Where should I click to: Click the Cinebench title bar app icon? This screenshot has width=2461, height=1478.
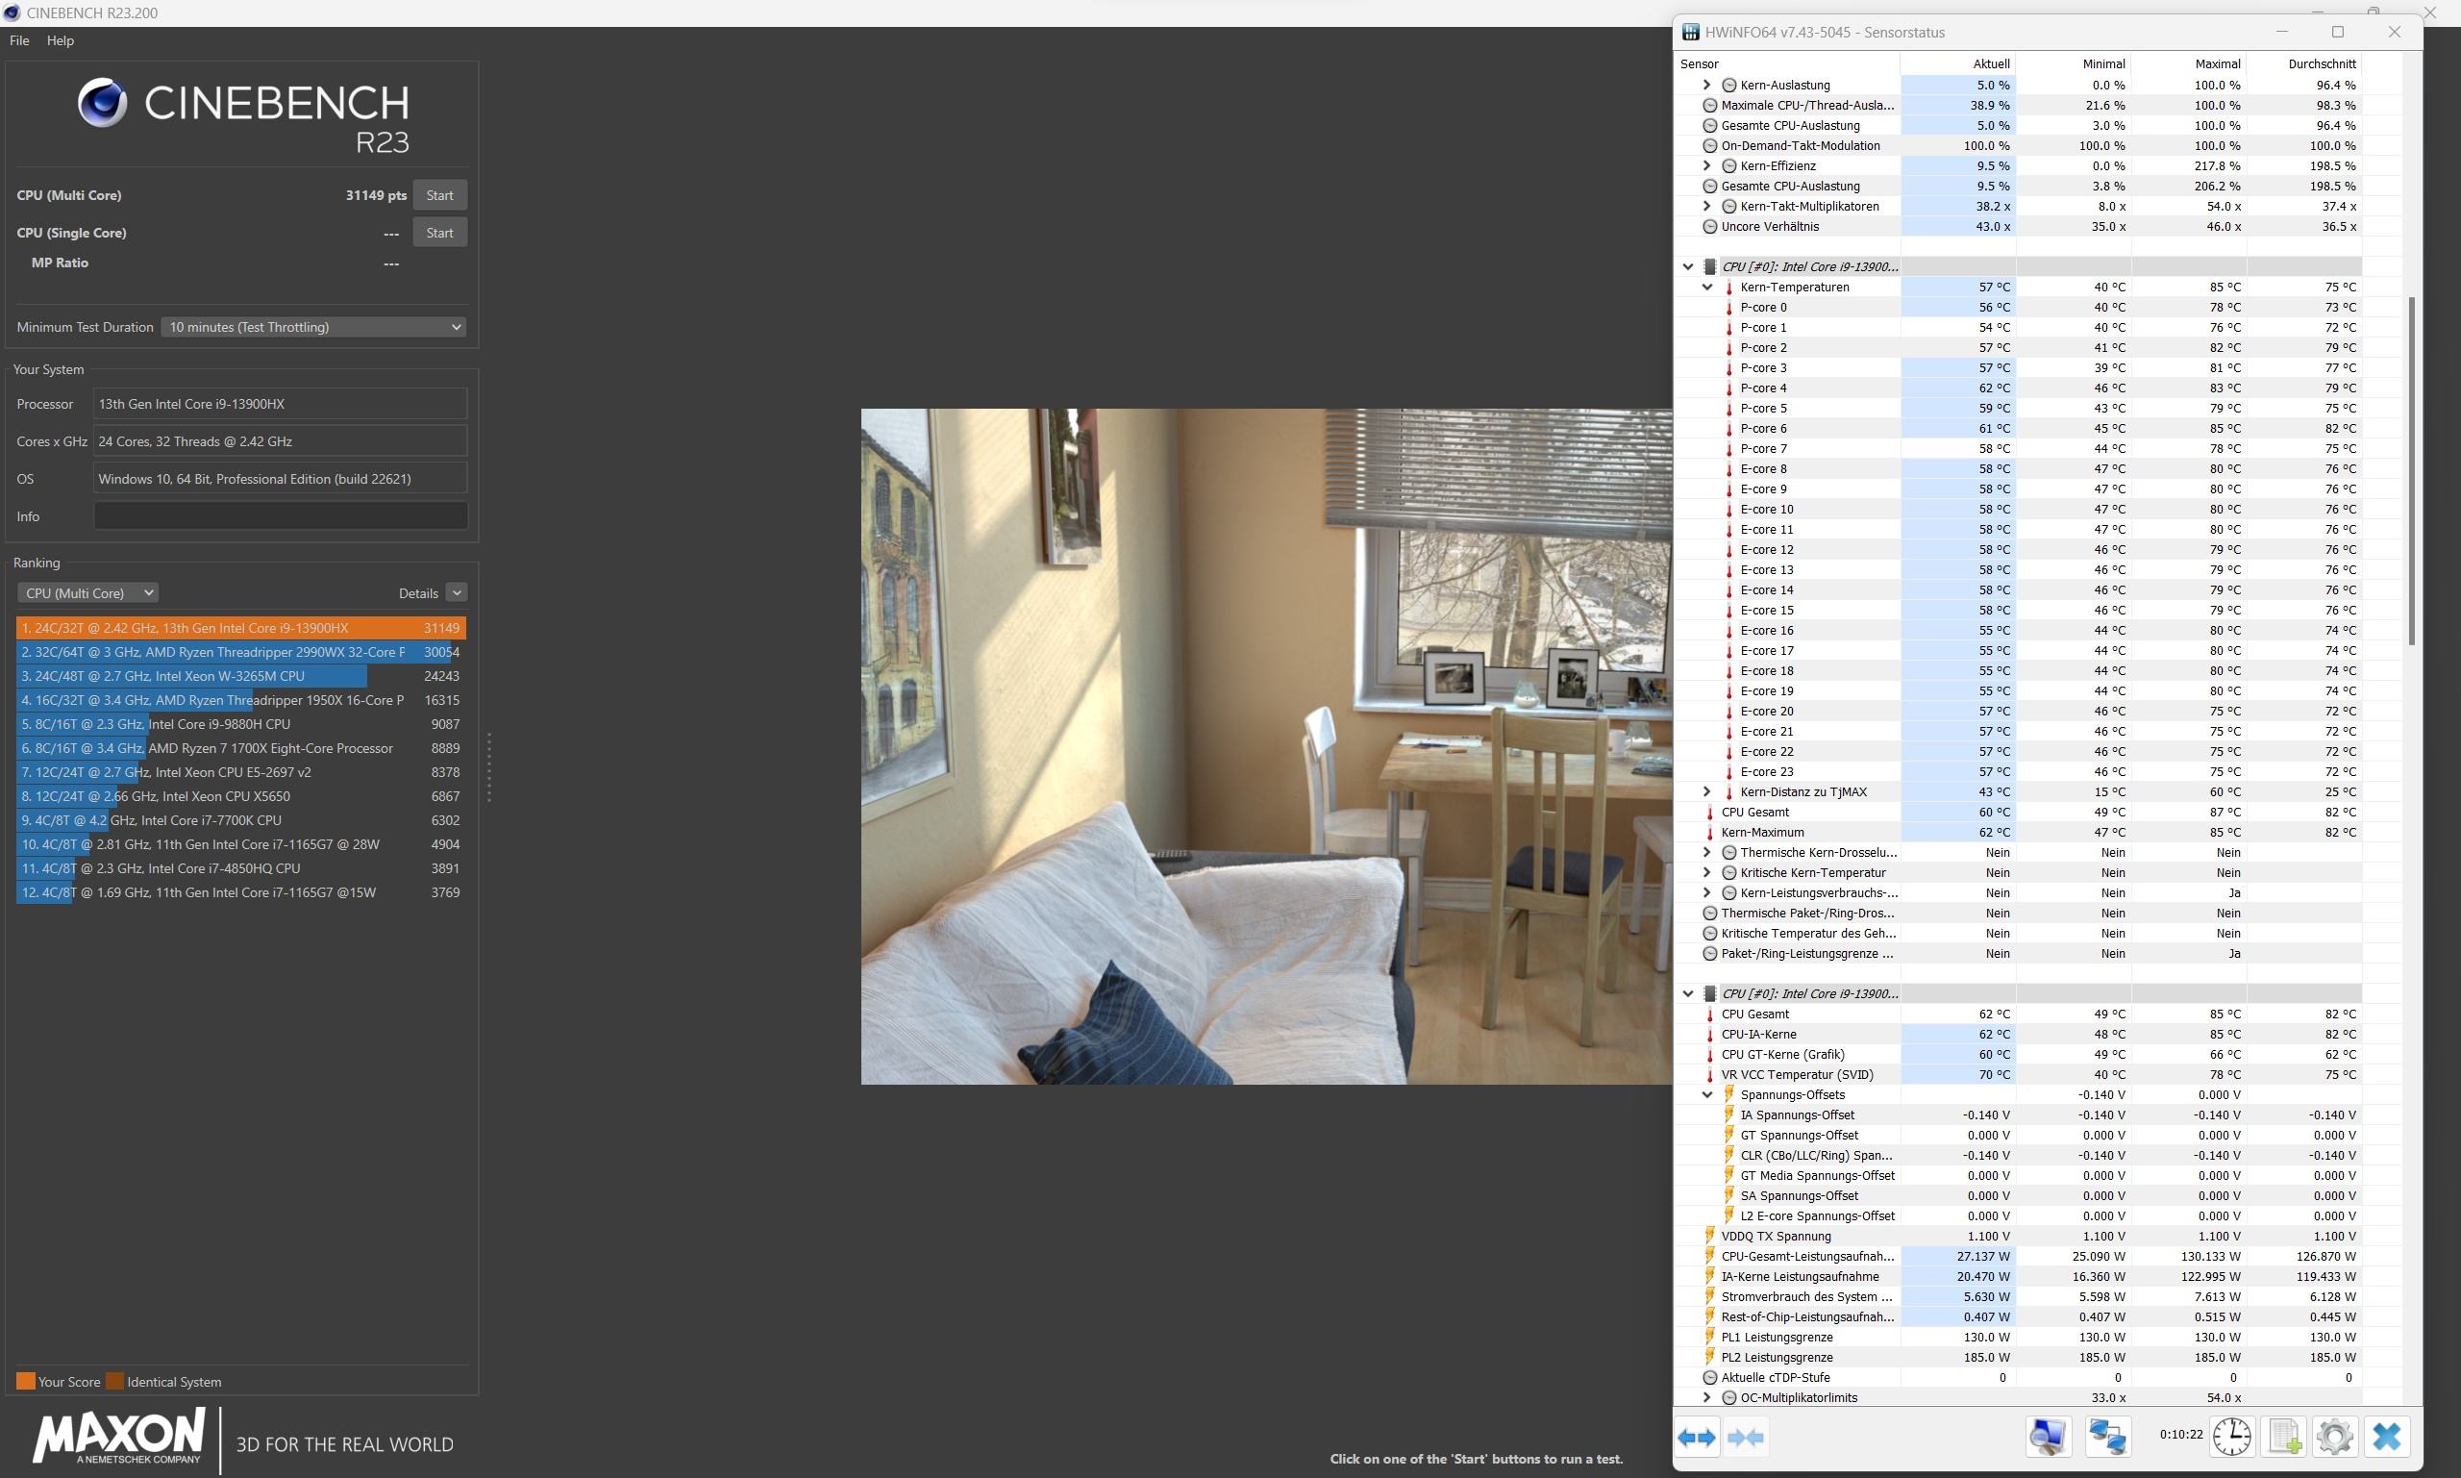click(12, 12)
